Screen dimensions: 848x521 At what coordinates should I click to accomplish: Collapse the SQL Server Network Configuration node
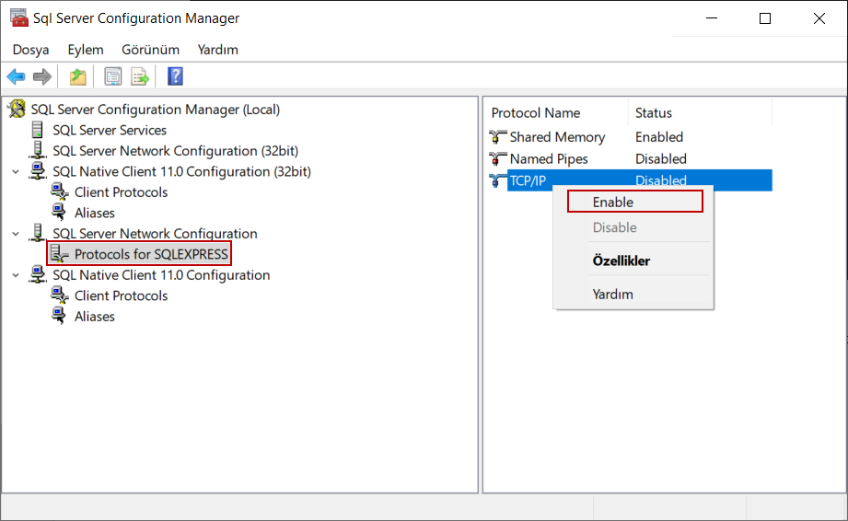(16, 234)
